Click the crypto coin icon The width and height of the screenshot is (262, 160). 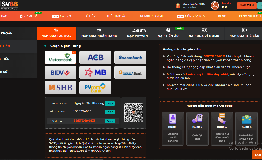click(x=168, y=30)
